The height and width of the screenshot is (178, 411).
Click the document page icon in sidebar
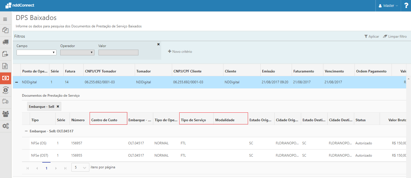pyautogui.click(x=5, y=66)
